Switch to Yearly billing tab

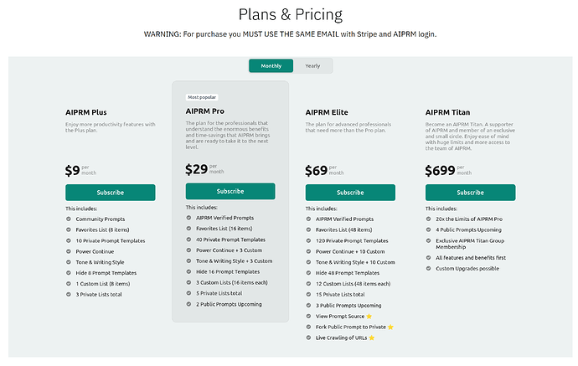coord(312,65)
